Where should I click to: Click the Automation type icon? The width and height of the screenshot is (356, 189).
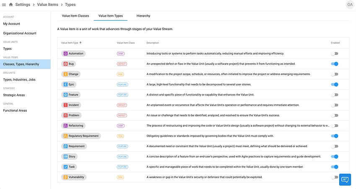point(65,54)
